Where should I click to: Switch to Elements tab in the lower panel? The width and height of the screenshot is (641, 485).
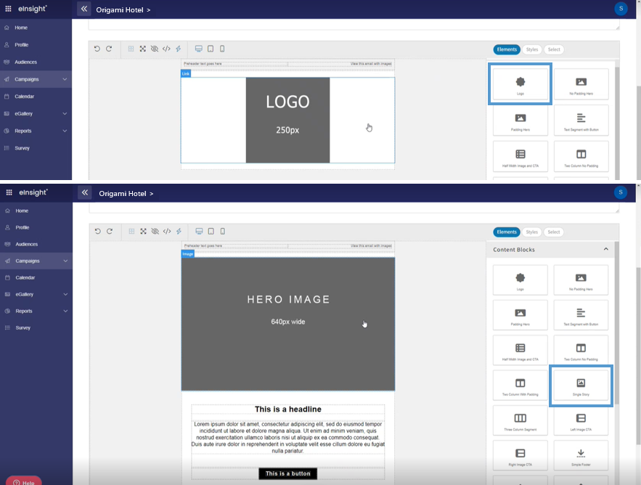(507, 232)
